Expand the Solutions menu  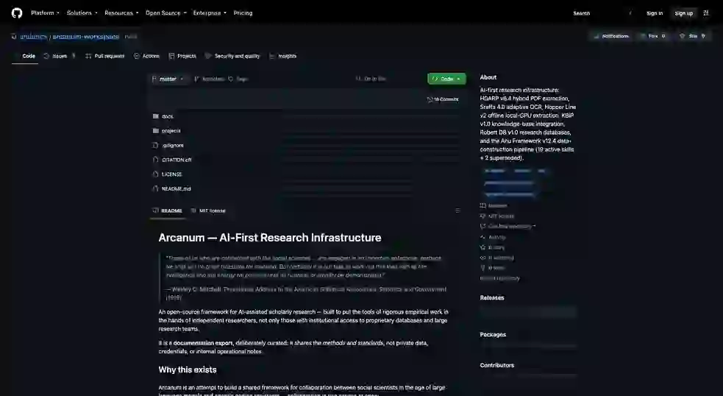82,13
